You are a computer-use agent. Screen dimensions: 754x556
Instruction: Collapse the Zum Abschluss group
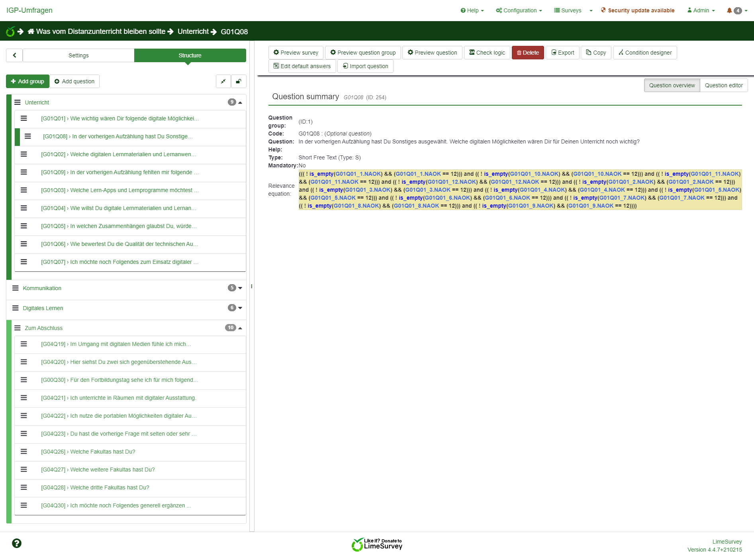click(x=240, y=328)
